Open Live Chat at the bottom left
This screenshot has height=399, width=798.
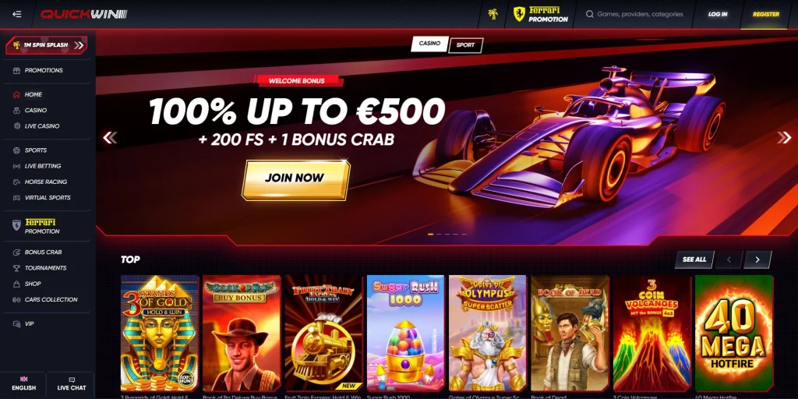tap(71, 384)
